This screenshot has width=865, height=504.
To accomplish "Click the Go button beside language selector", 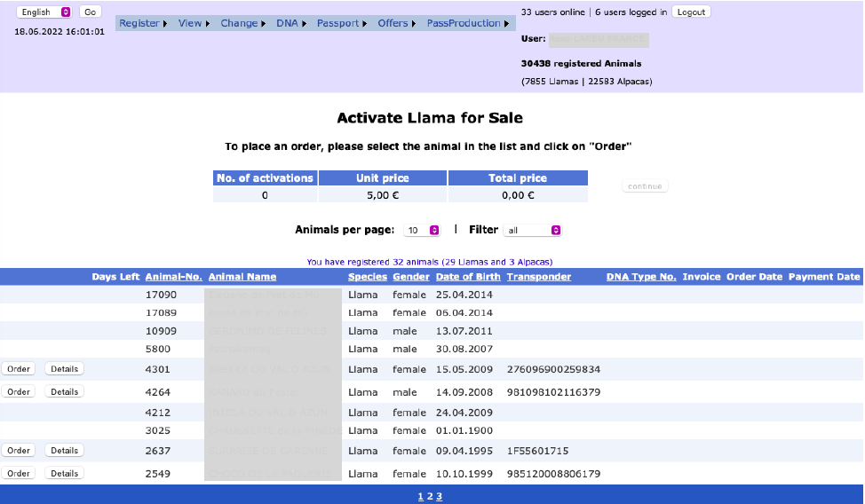I will click(x=90, y=12).
